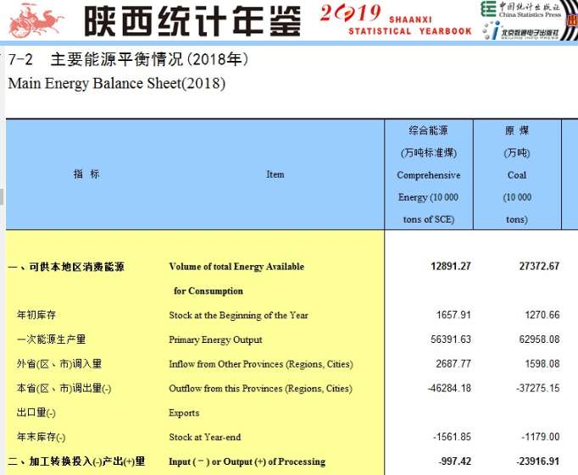The height and width of the screenshot is (475, 578).
Task: Click value -37275.15
Action: tap(538, 388)
